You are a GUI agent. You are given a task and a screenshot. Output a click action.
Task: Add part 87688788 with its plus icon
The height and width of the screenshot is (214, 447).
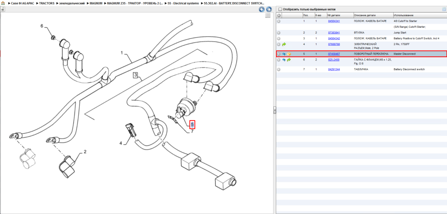(279, 44)
